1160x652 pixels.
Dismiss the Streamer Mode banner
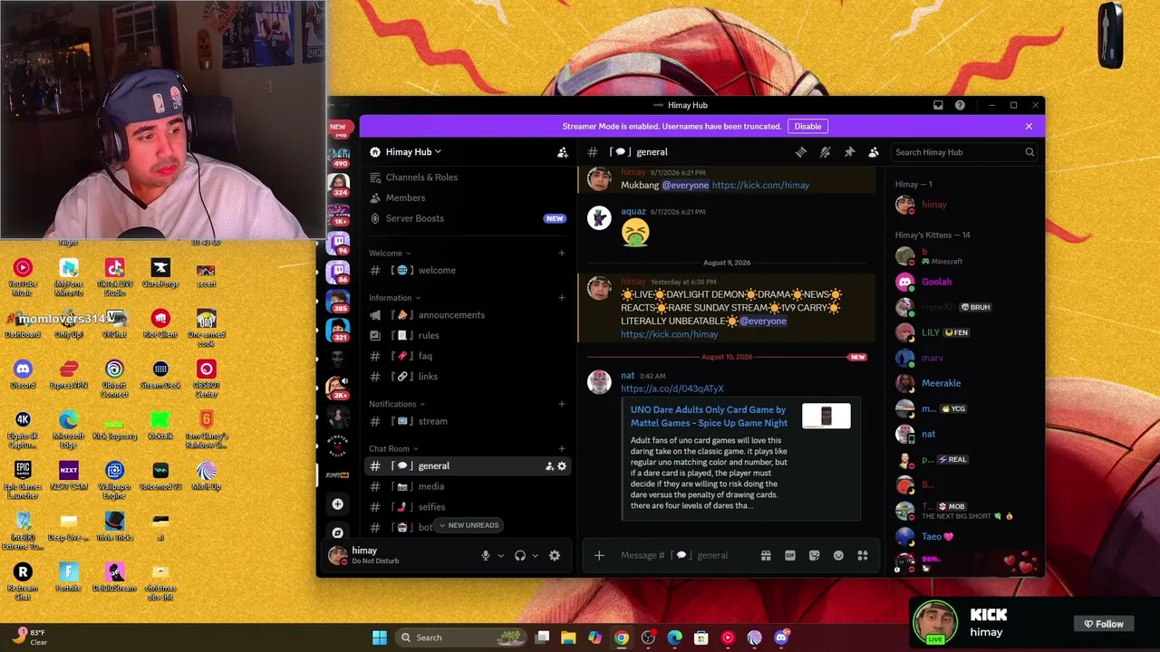(1029, 127)
